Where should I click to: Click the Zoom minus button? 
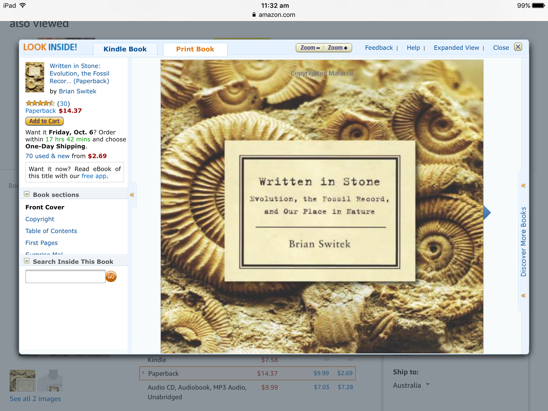[x=310, y=48]
